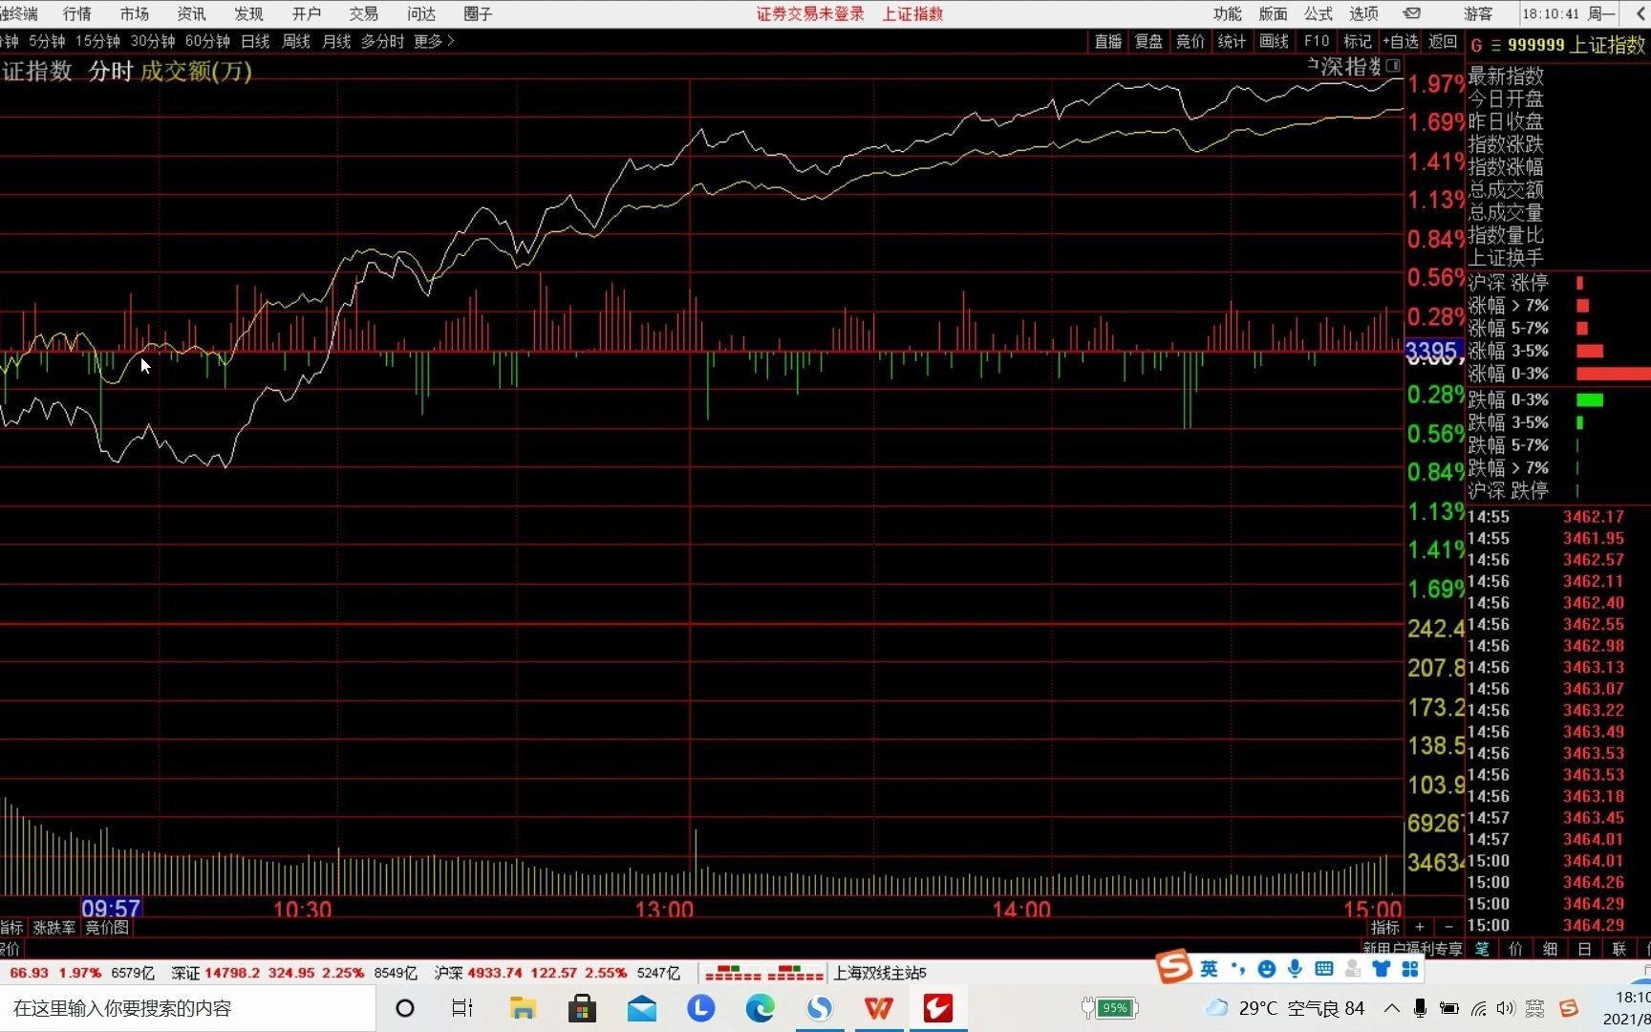This screenshot has height=1032, width=1651.
Task: Click the tray 英 input indicator
Action: pos(1535,1008)
